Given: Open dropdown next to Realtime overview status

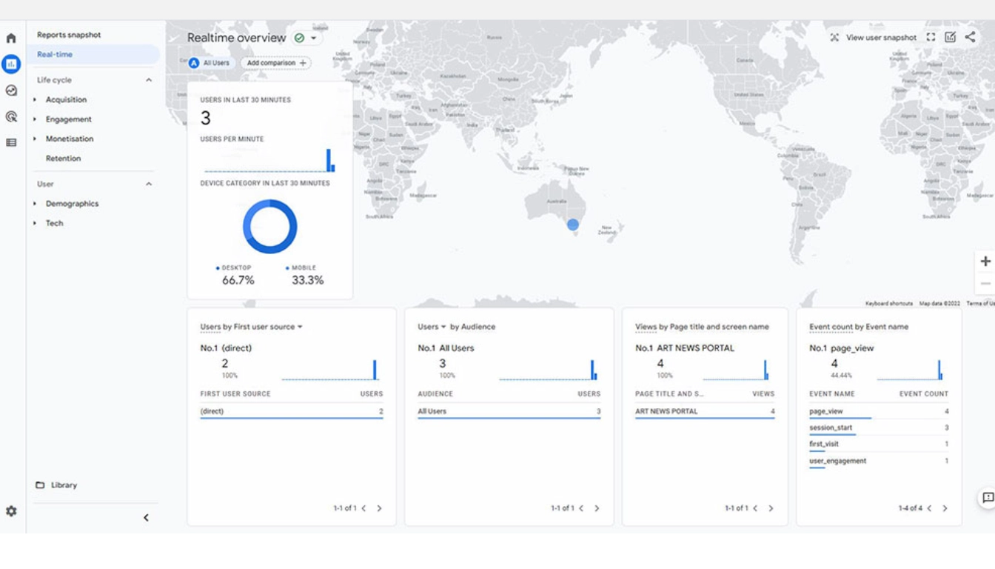Looking at the screenshot, I should 314,38.
